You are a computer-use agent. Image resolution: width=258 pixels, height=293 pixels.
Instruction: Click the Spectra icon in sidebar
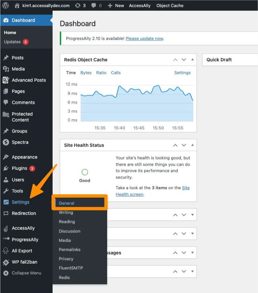(6, 142)
